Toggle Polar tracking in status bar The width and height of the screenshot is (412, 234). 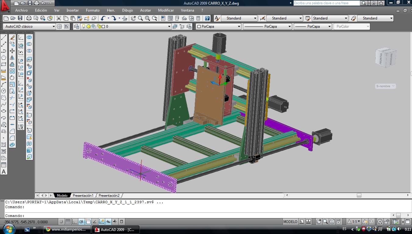pyautogui.click(x=81, y=222)
